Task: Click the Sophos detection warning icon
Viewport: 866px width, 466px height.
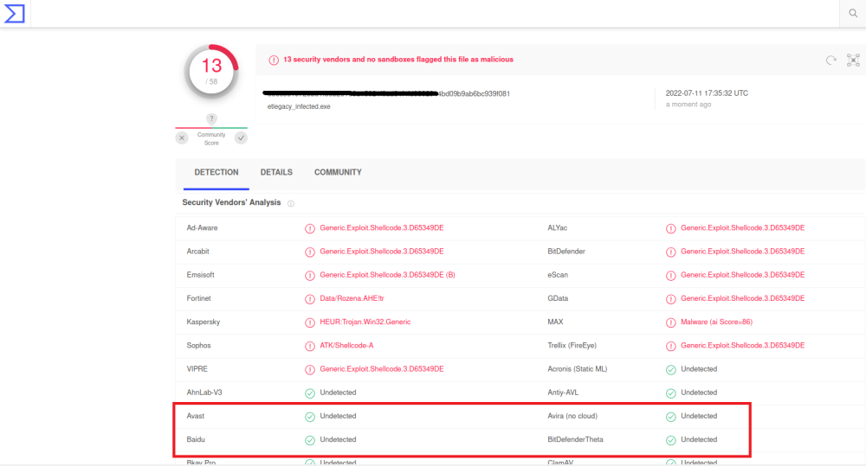Action: 310,347
